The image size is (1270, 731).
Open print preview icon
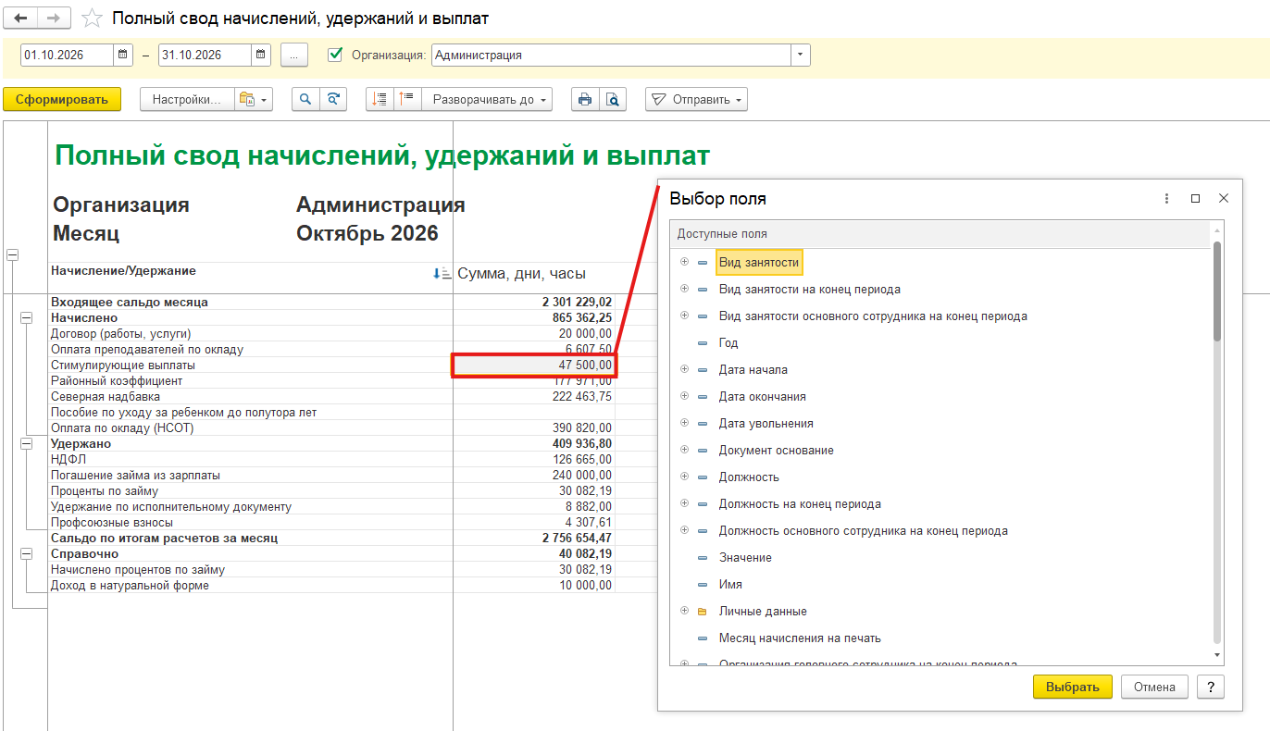[613, 100]
